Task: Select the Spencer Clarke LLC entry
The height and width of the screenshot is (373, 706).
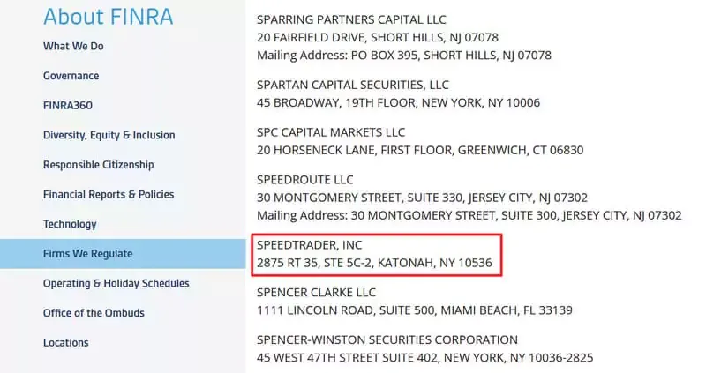Action: (x=316, y=292)
